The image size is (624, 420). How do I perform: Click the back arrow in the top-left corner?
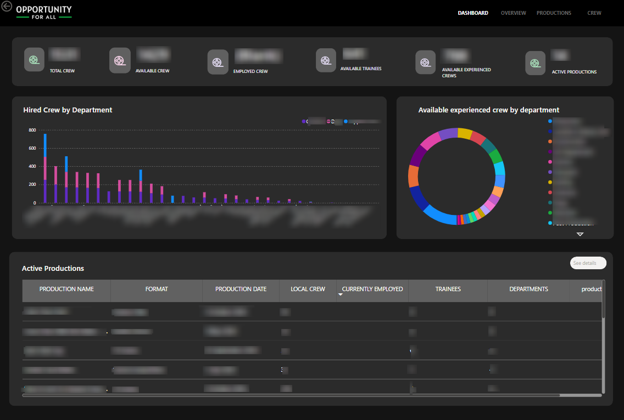pyautogui.click(x=6, y=5)
